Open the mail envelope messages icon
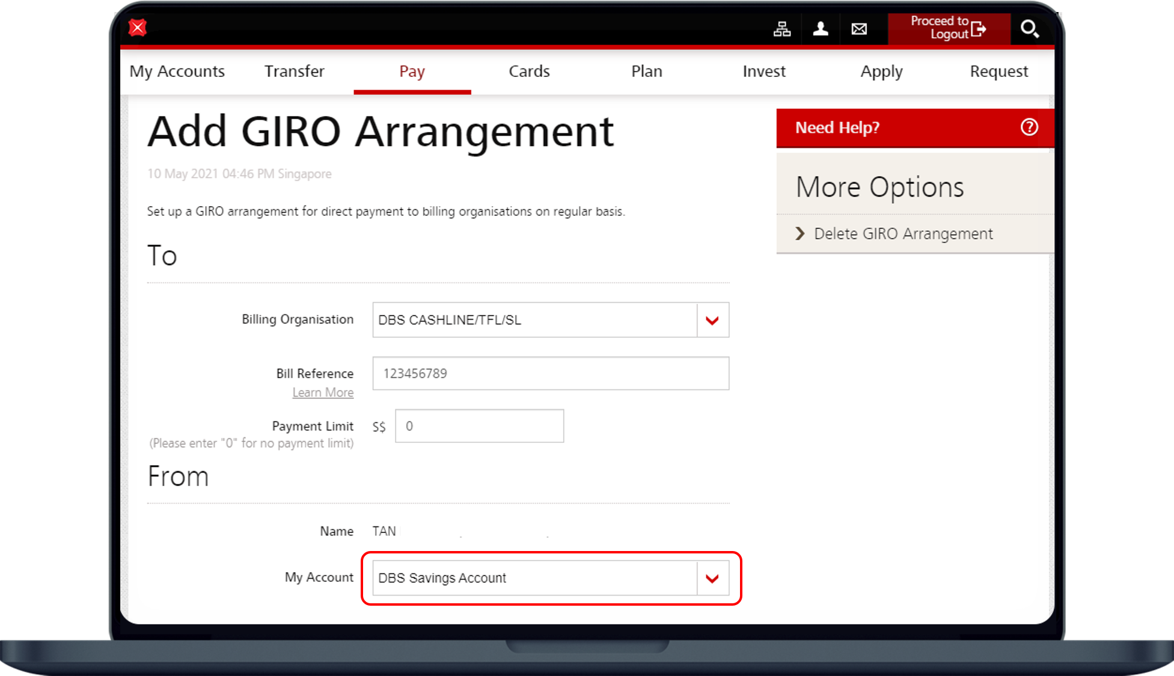 pos(859,29)
